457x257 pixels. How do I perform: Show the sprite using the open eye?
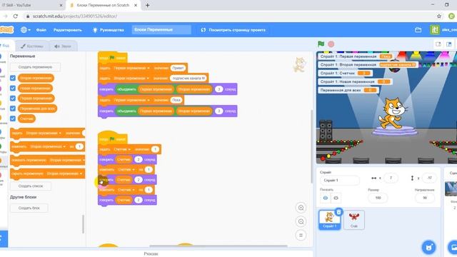326,198
